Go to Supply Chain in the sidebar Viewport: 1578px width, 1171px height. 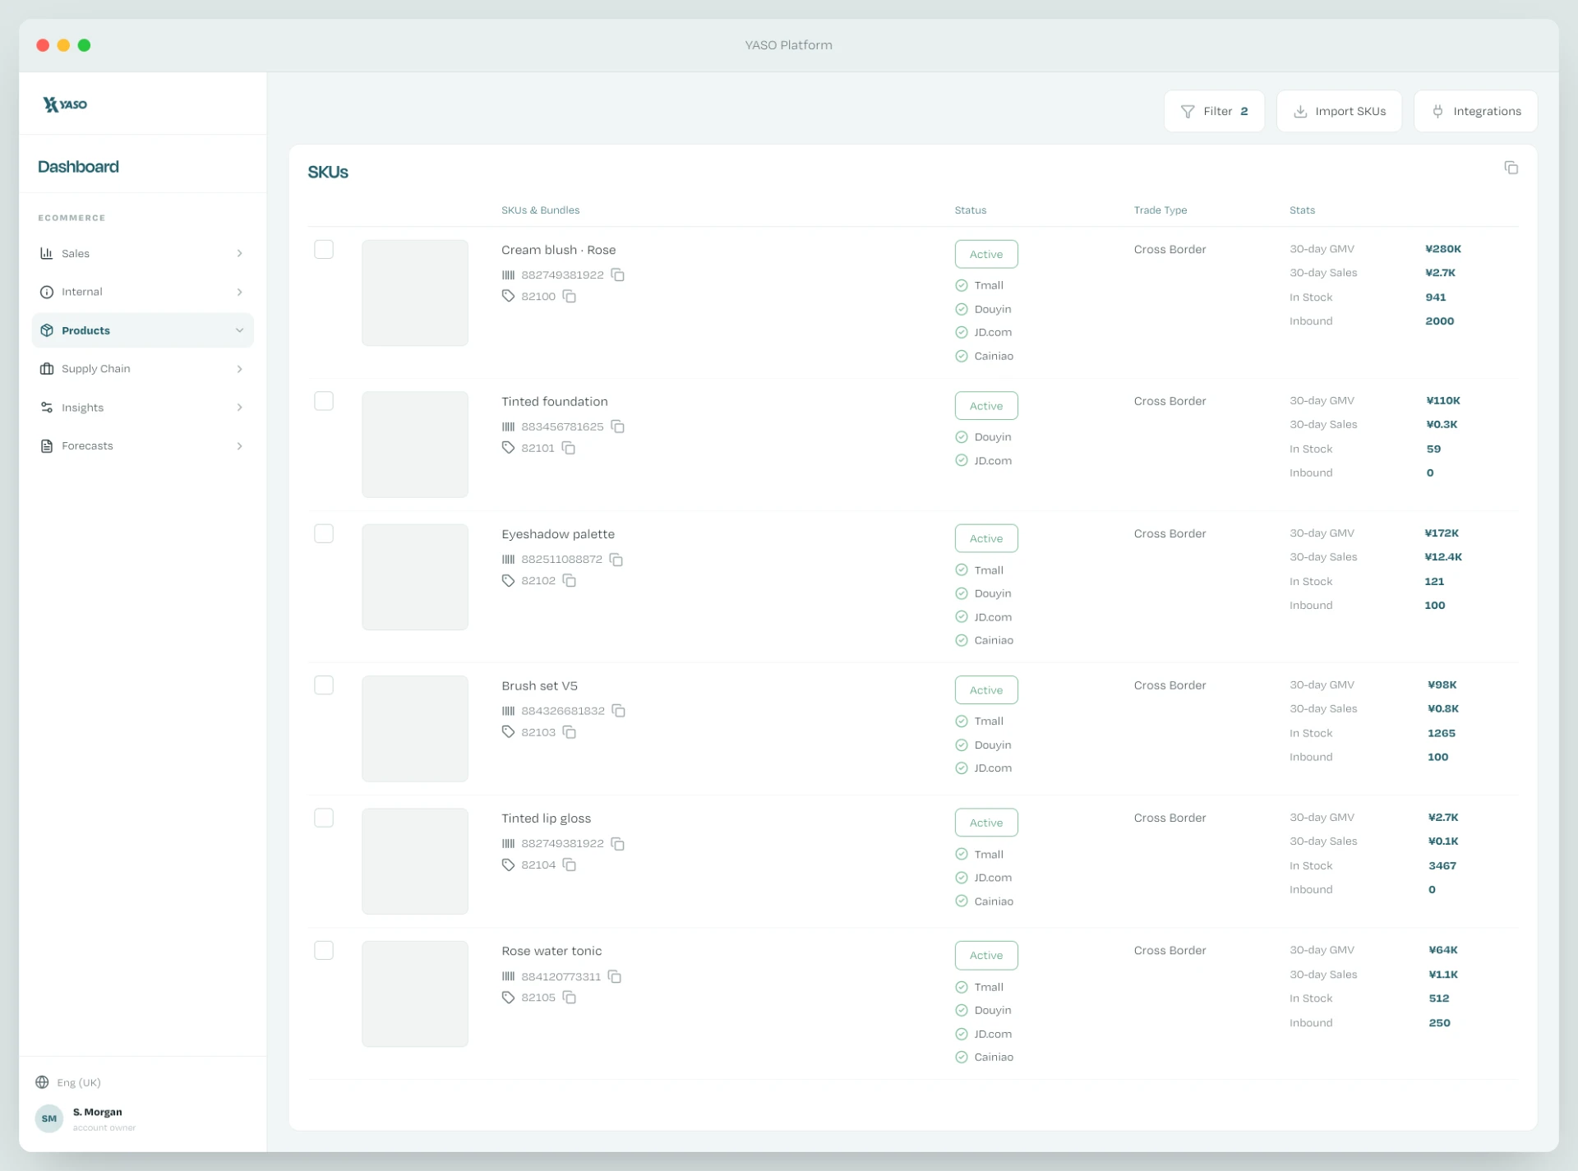[x=142, y=369]
